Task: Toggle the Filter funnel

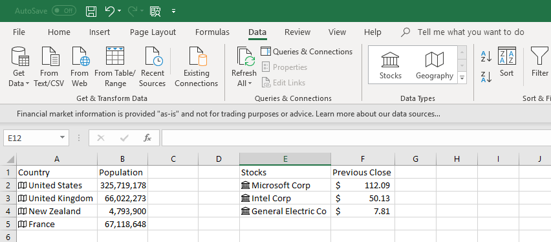Action: point(539,62)
